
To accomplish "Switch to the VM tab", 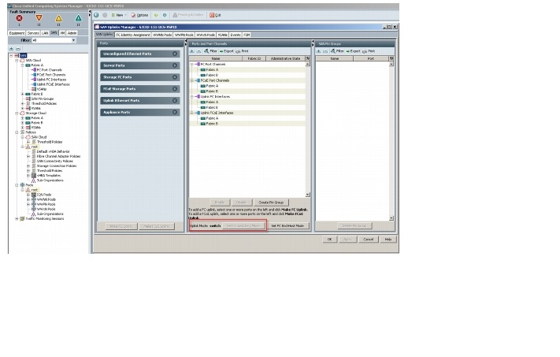I will (x=62, y=33).
